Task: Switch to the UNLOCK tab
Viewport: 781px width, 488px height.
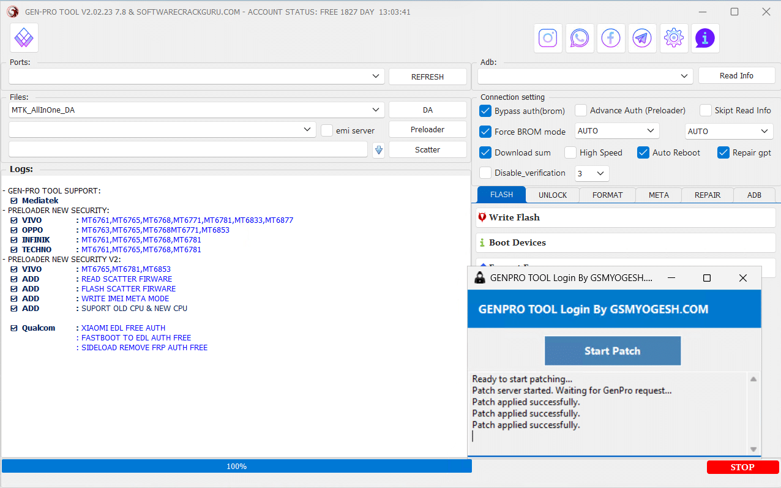Action: 553,195
